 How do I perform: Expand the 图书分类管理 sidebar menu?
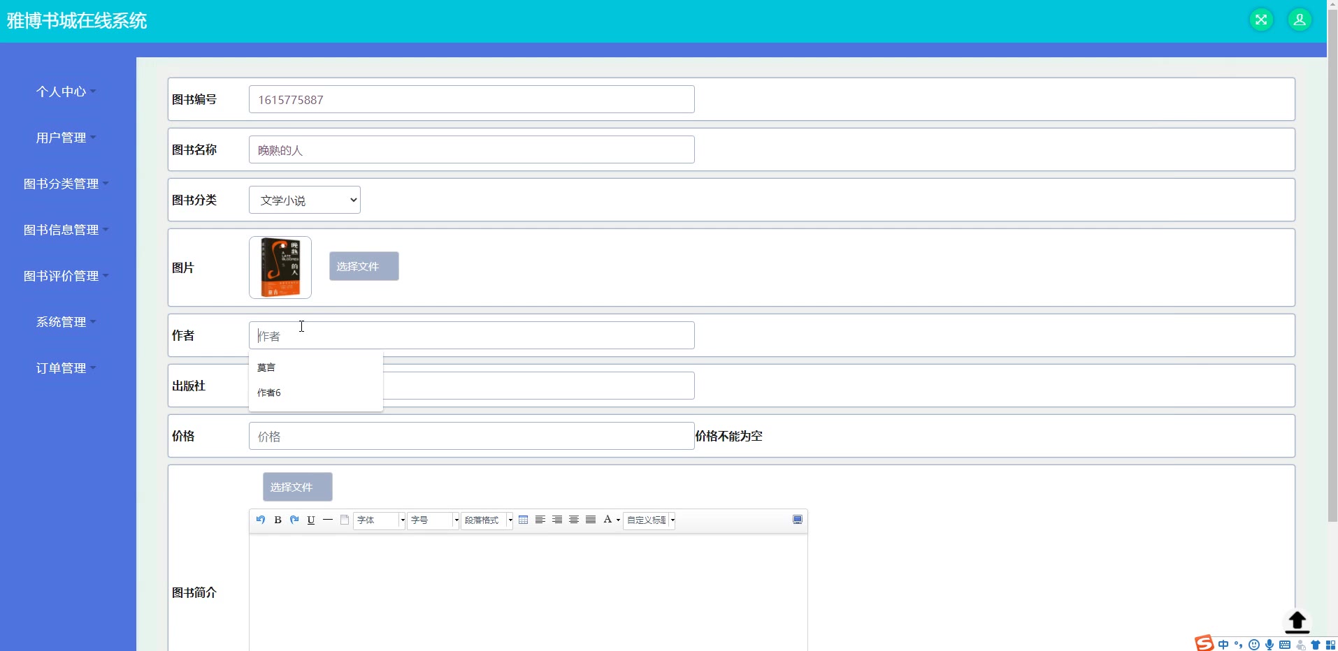click(66, 184)
